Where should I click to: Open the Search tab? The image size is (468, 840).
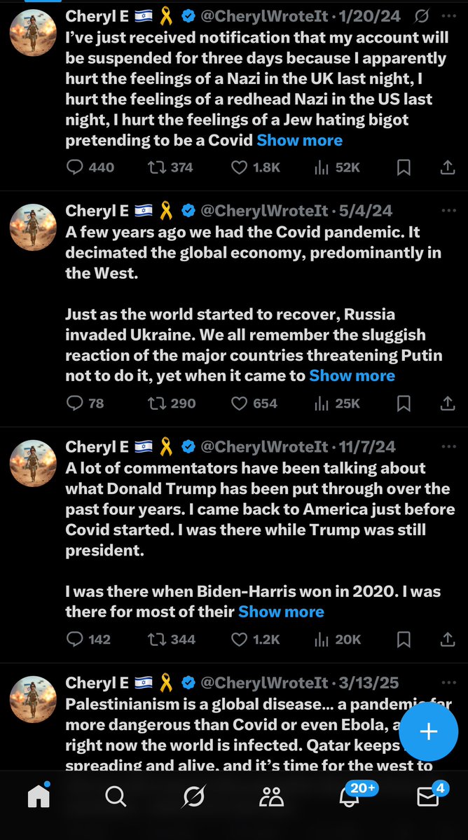(x=116, y=796)
